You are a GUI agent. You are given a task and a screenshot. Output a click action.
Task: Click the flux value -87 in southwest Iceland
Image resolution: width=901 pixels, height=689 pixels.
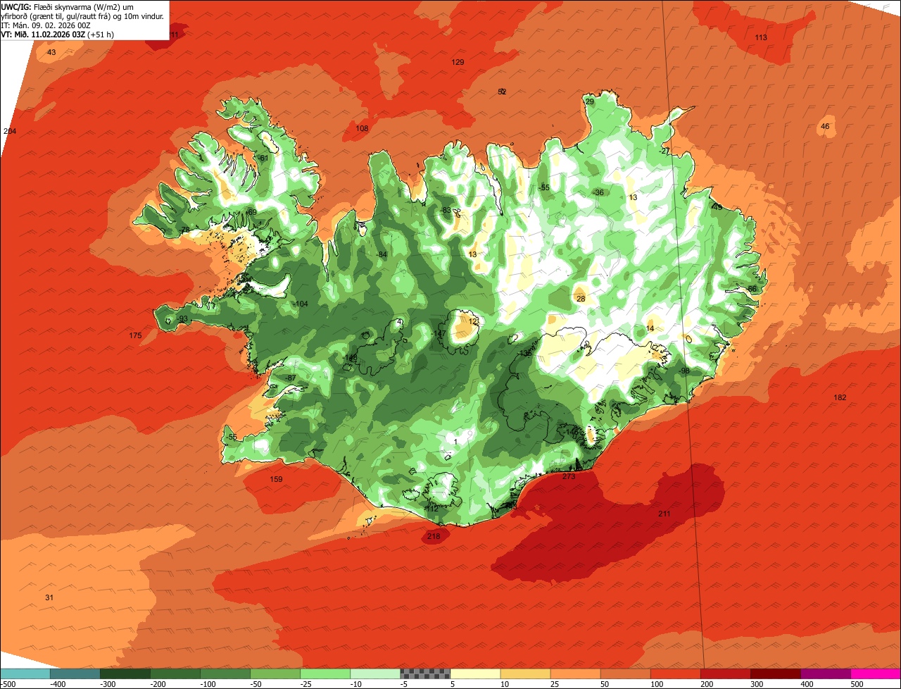point(290,378)
